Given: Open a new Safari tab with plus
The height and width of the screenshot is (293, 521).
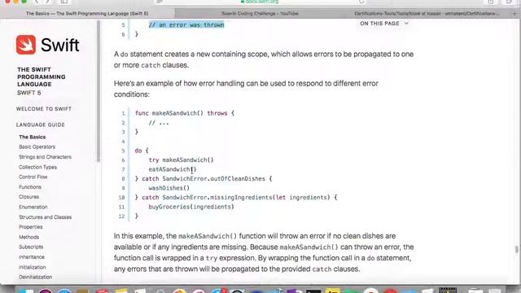Looking at the screenshot, I should pyautogui.click(x=514, y=13).
